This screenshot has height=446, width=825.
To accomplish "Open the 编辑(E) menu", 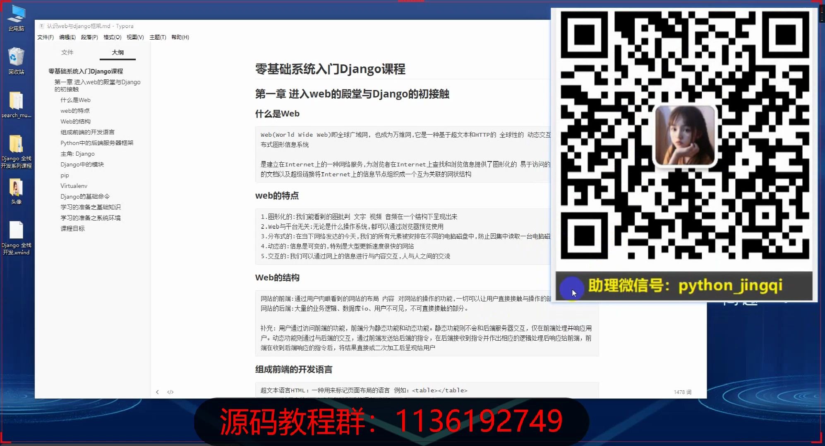I will pyautogui.click(x=67, y=37).
